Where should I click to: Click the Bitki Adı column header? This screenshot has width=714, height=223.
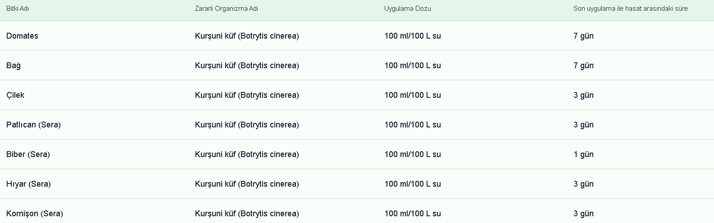18,9
